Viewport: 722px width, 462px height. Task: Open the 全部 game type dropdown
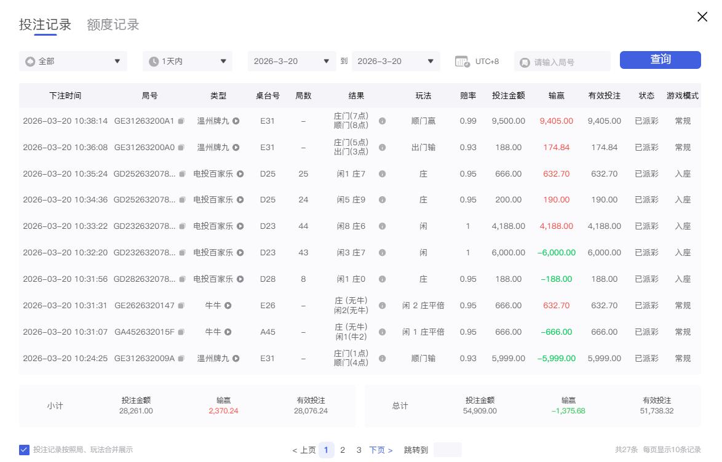click(x=73, y=62)
